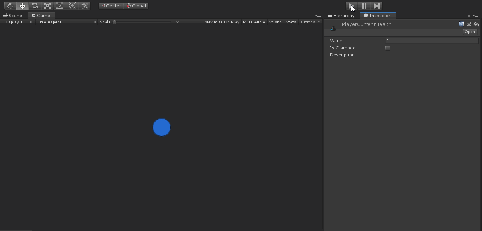Open the Inspector panel options menu
Image resolution: width=482 pixels, height=231 pixels.
(475, 16)
